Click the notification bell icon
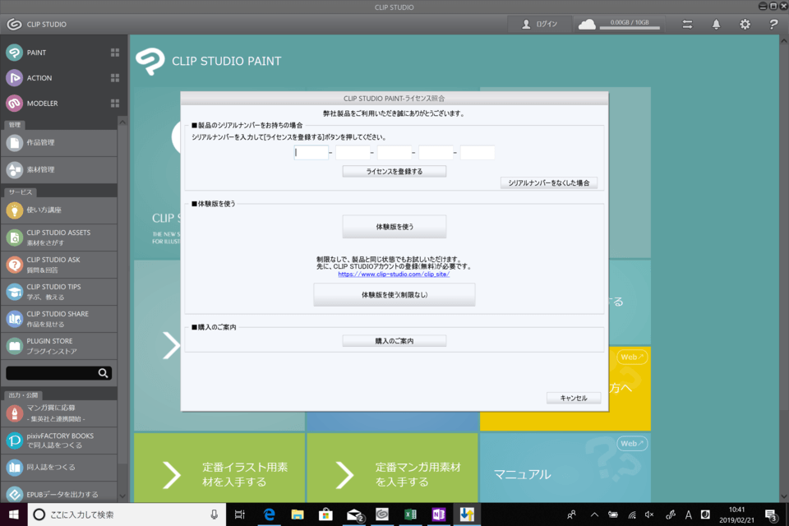The width and height of the screenshot is (789, 526). click(x=716, y=25)
